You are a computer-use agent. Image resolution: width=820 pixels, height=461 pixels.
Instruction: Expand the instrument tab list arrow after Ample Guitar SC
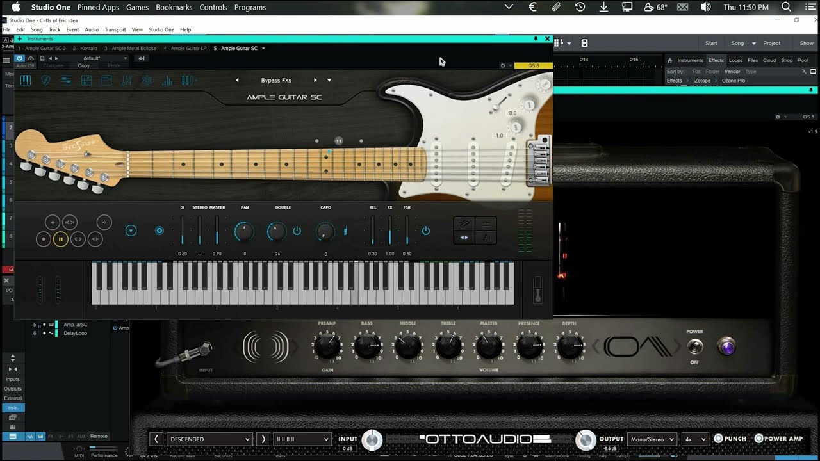(263, 49)
